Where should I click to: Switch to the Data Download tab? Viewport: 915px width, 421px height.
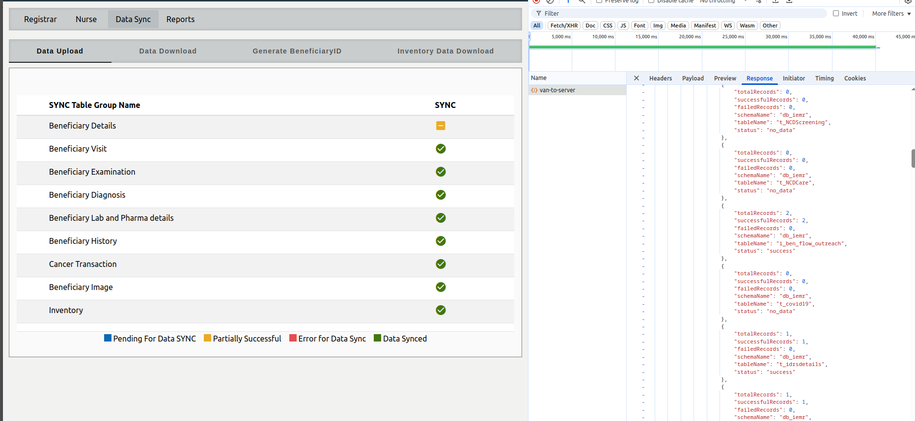(167, 51)
